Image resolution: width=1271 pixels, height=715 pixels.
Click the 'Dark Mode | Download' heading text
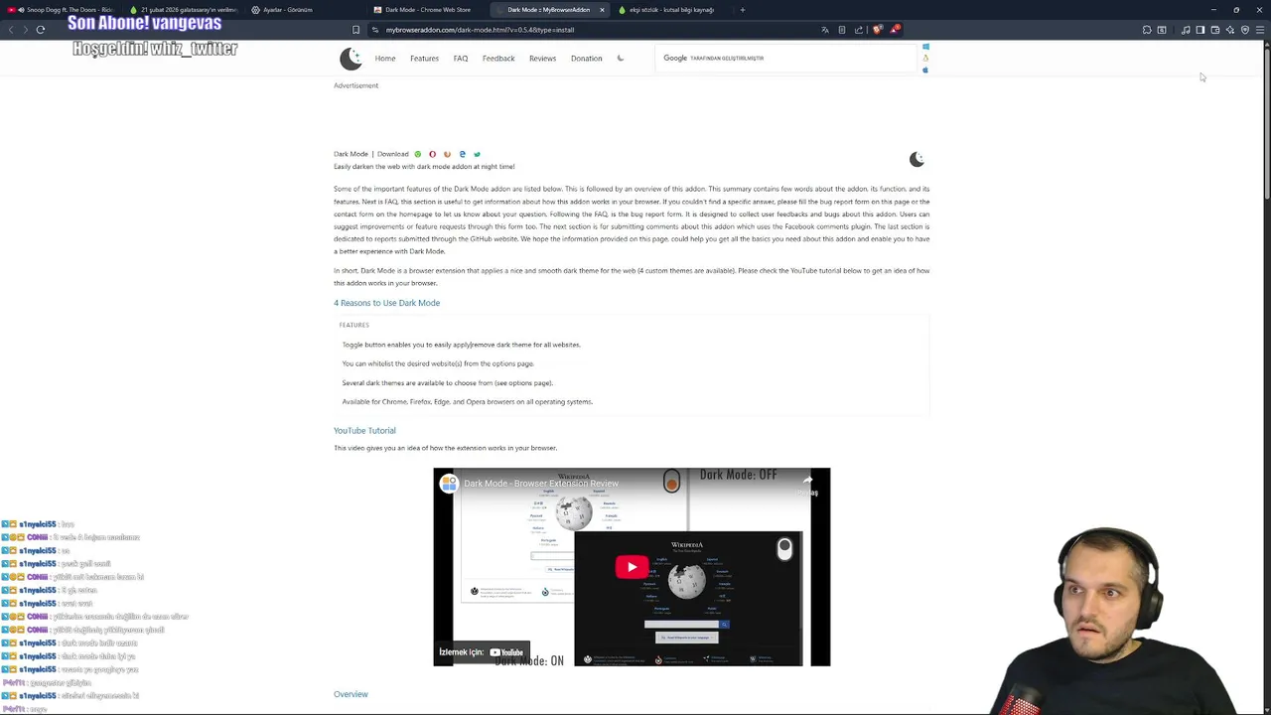(371, 154)
